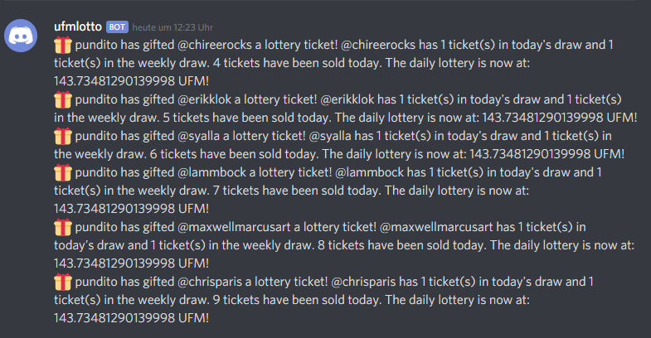Screen dimensions: 651x338
Task: Click the gift emoji in the chireerocks message
Action: point(63,46)
